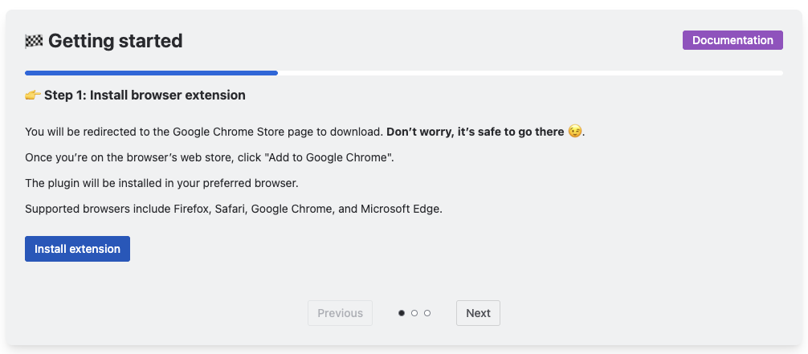Click the checkered flag icon
Screen dimensions: 808x354
click(33, 41)
